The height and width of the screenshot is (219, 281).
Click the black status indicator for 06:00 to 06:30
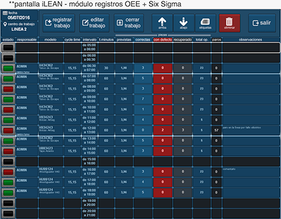(9, 58)
